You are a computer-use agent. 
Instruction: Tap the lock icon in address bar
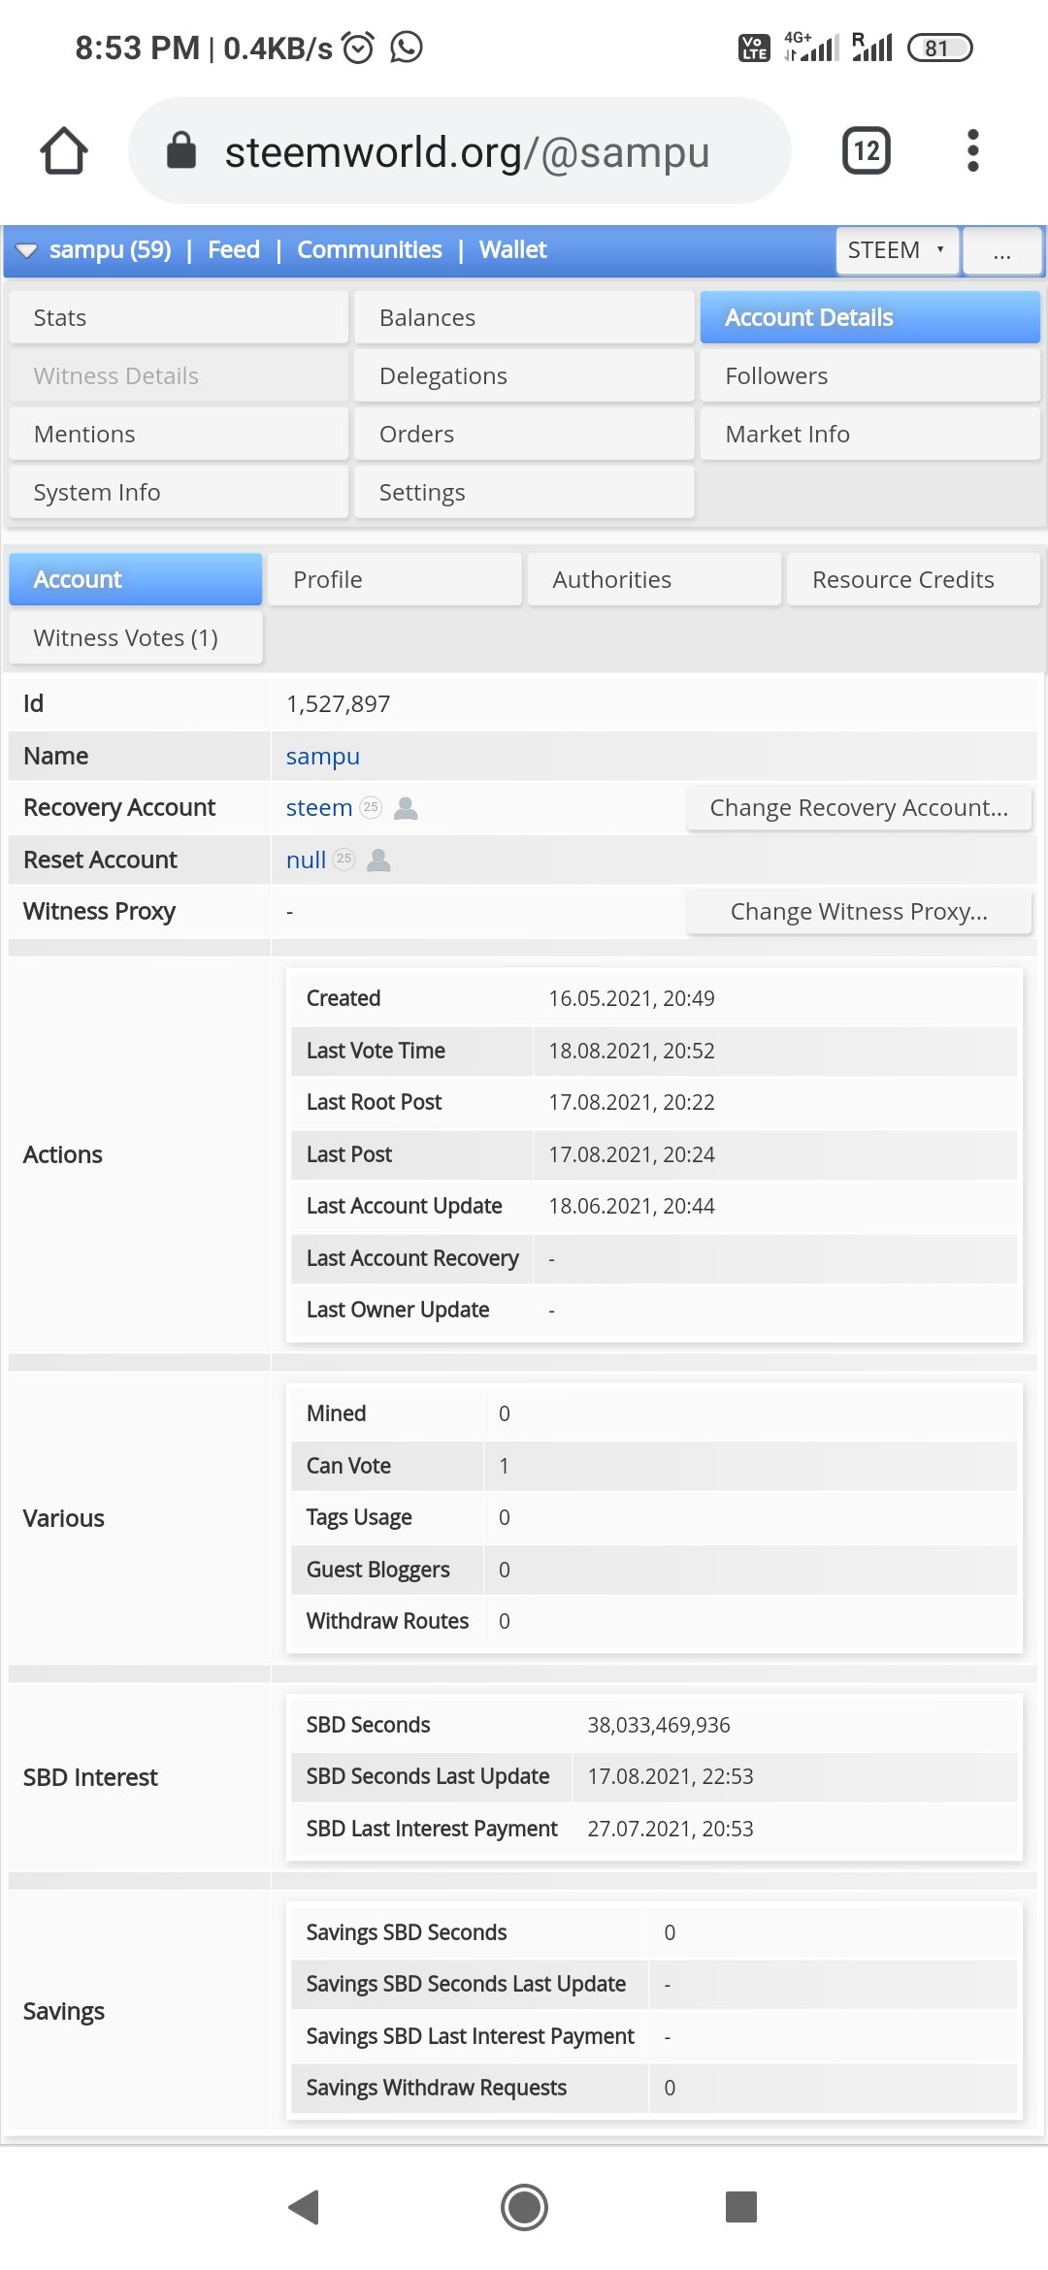tap(181, 150)
